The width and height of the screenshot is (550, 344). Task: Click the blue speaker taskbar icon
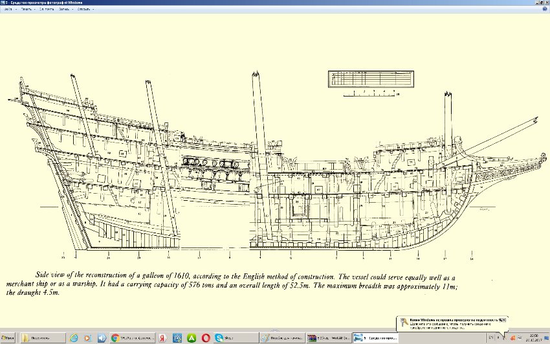click(x=102, y=338)
